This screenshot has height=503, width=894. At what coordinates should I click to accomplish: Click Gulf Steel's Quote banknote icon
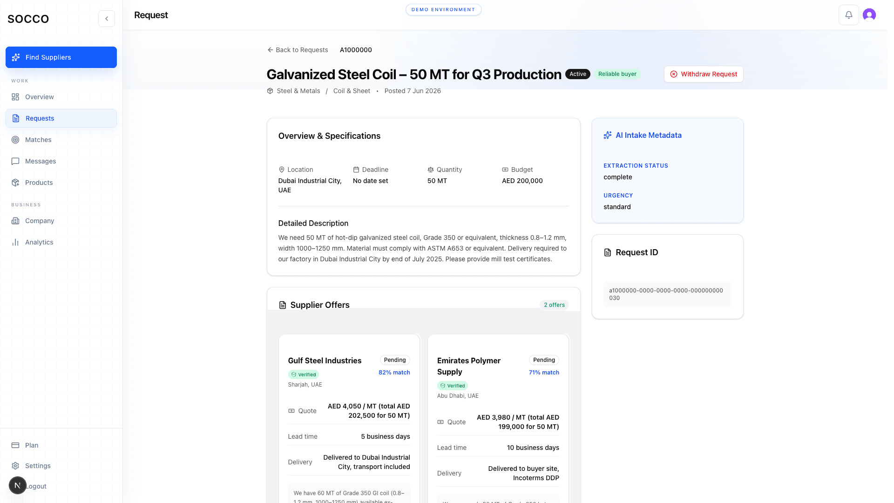(291, 411)
